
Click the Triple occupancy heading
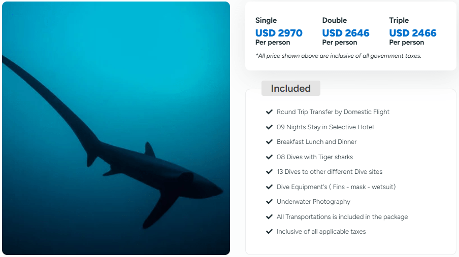pos(399,20)
